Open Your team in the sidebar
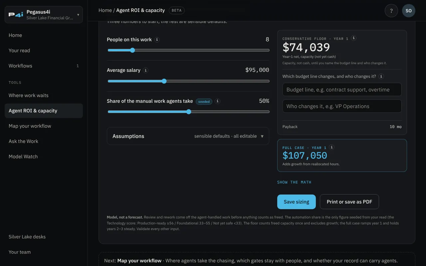Viewport: 426px width, 266px height. (44, 252)
